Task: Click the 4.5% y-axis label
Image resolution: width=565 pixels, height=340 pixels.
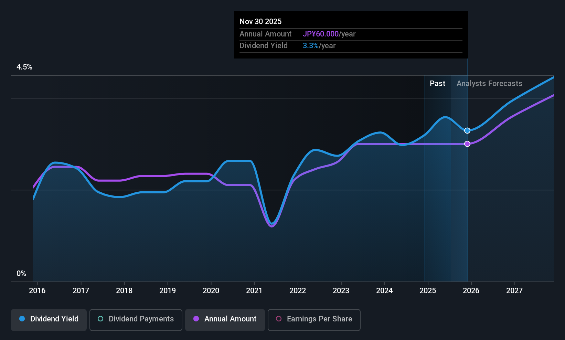Action: (24, 67)
